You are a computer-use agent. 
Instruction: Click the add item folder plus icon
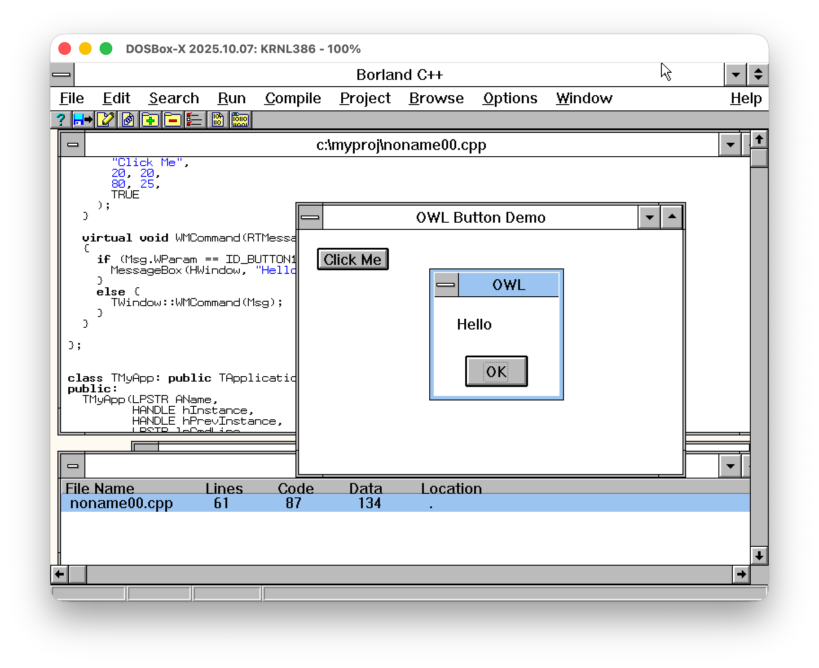tap(150, 120)
